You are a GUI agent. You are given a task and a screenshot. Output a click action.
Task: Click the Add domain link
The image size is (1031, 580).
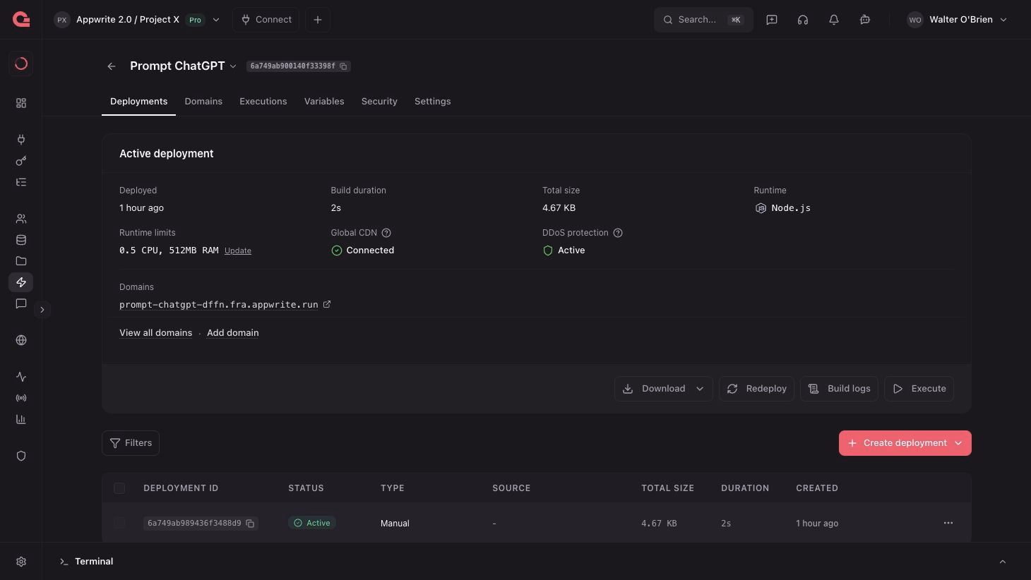pyautogui.click(x=233, y=333)
